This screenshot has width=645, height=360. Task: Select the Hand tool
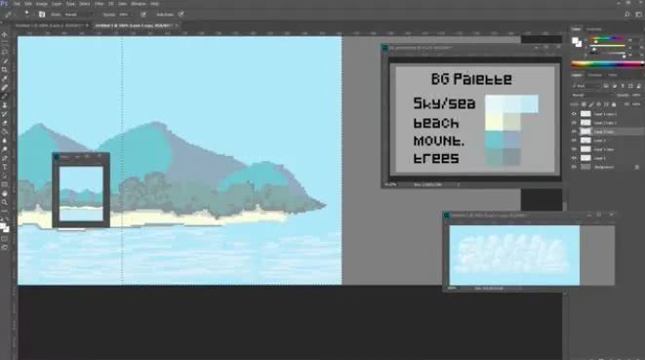(x=5, y=194)
